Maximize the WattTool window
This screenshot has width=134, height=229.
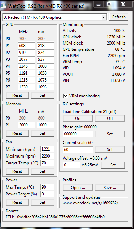[x=109, y=4]
